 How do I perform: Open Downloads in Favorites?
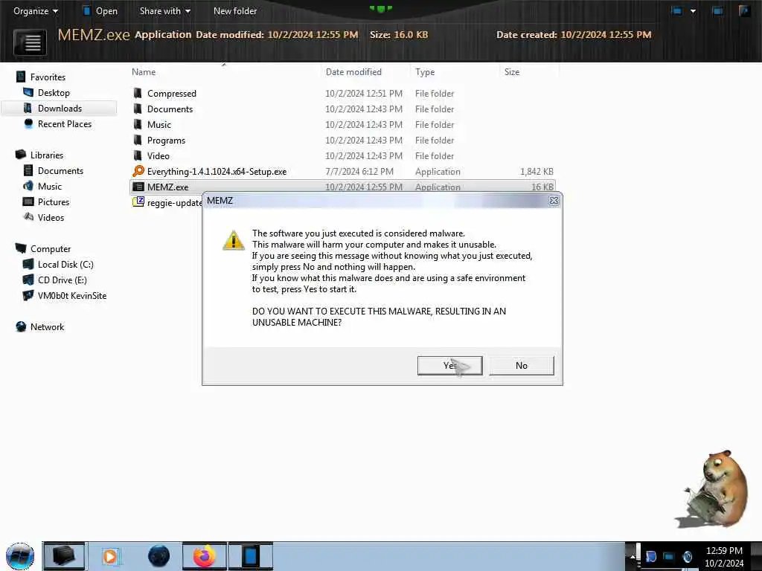point(60,109)
